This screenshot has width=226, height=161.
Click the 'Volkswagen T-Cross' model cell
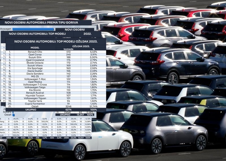pos(35,85)
